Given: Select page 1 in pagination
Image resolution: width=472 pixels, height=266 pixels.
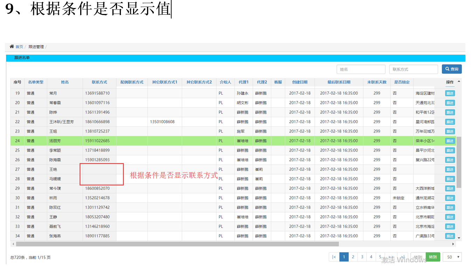Looking at the screenshot, I should (x=344, y=257).
